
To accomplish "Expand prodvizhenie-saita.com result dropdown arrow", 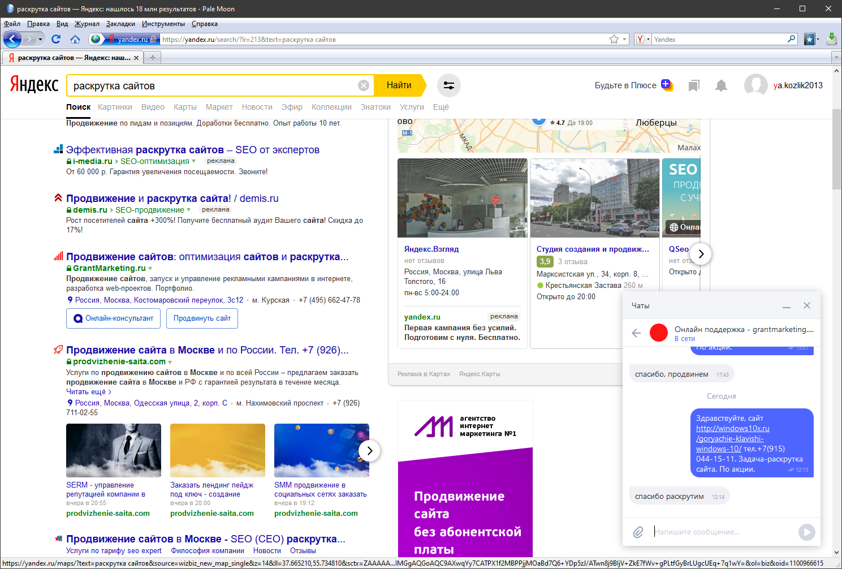I will (x=170, y=362).
